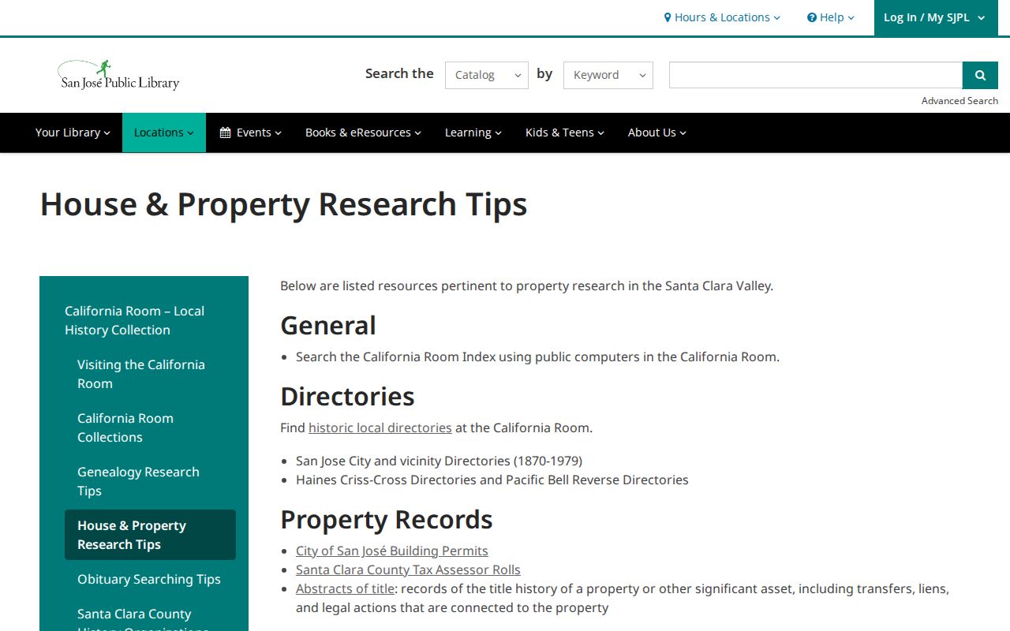Select House & Property Research Tips sidebar item
1010x631 pixels.
150,535
